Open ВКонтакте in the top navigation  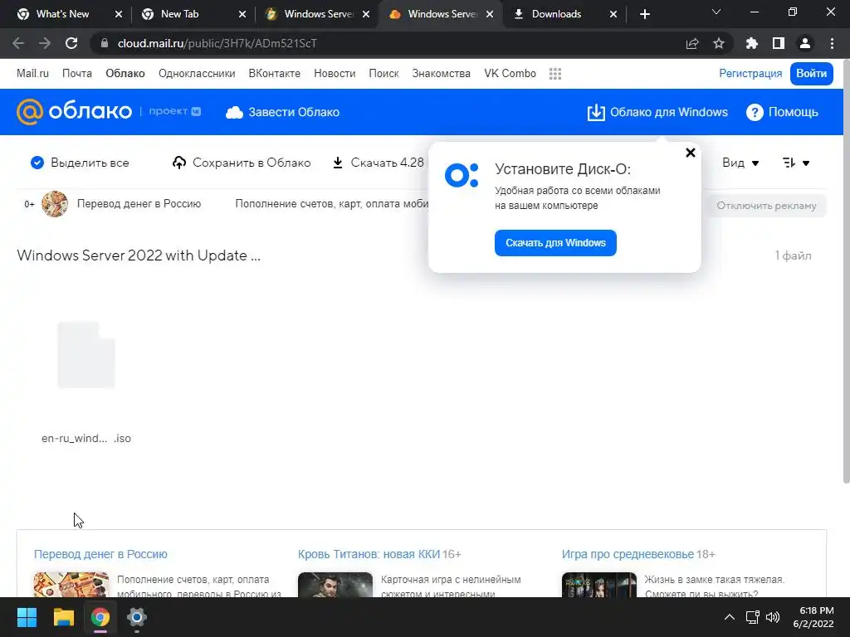274,74
